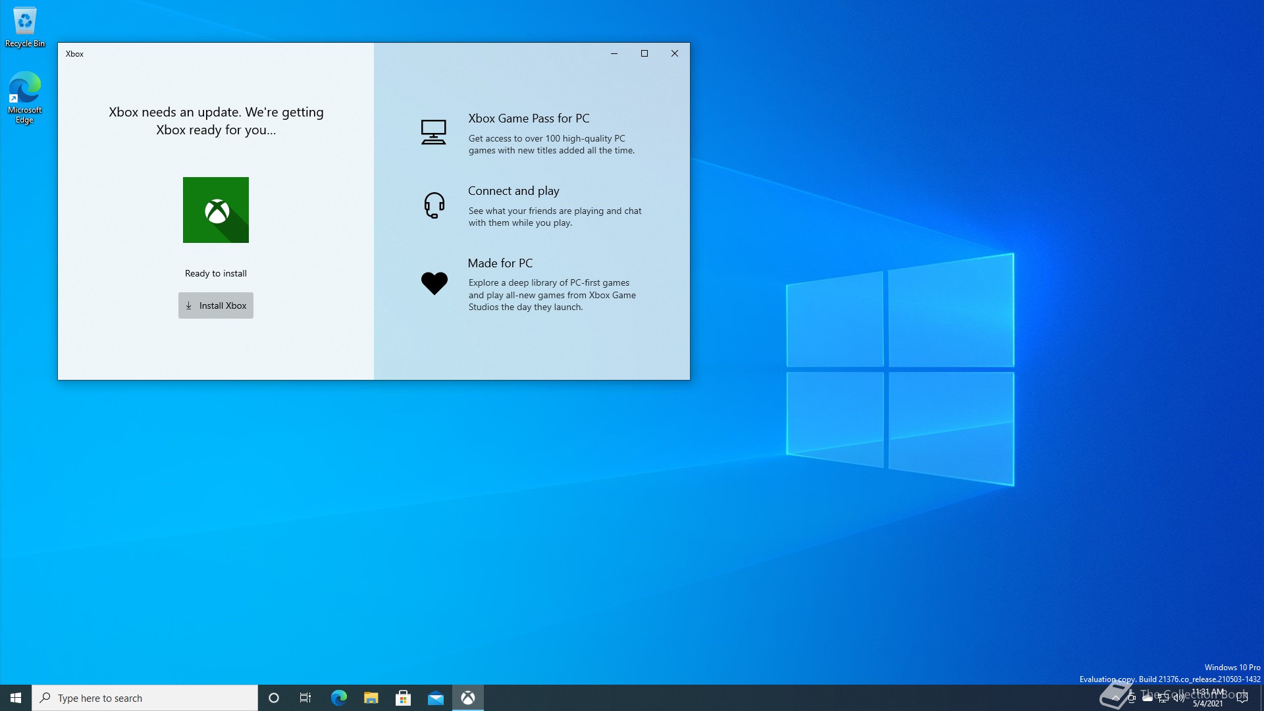Select the Microsoft Edge desktop shortcut
1264x711 pixels.
25,97
